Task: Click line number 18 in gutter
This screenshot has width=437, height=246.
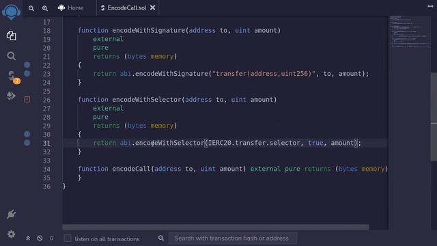Action: pyautogui.click(x=47, y=31)
